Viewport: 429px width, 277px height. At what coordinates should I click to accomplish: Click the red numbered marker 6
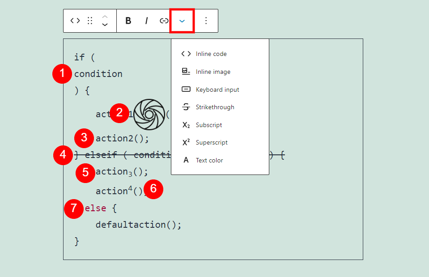click(153, 189)
